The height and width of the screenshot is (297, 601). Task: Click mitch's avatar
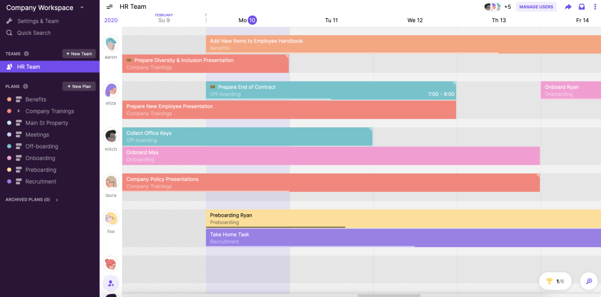(x=111, y=136)
